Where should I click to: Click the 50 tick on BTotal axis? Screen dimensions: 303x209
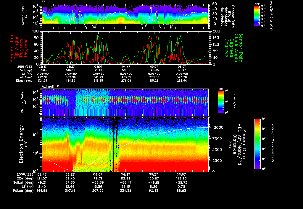pos(215,4)
